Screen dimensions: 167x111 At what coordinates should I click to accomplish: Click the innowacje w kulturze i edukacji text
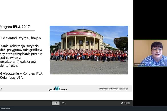[113, 89]
